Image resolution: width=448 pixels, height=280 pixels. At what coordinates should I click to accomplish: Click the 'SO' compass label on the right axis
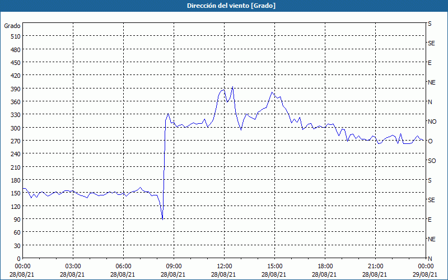point(432,161)
